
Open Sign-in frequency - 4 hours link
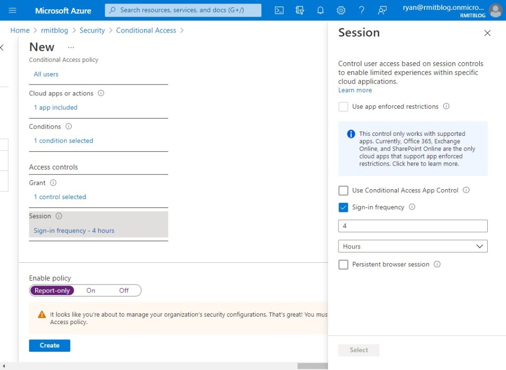pos(74,231)
